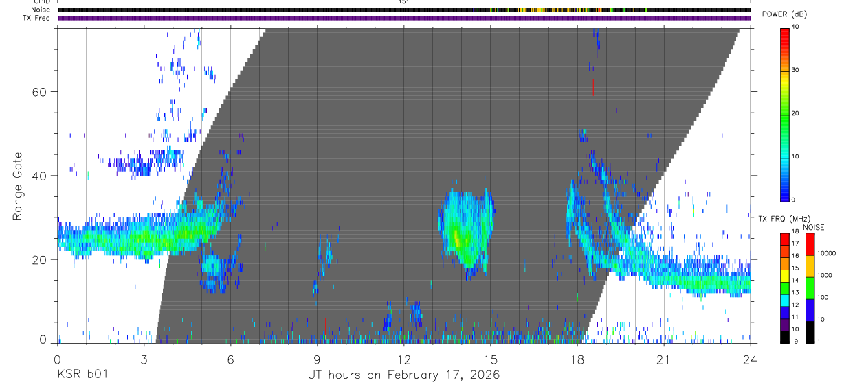Viewport: 844px width, 389px height.
Task: Click the Noise row label at top
Action: point(41,10)
